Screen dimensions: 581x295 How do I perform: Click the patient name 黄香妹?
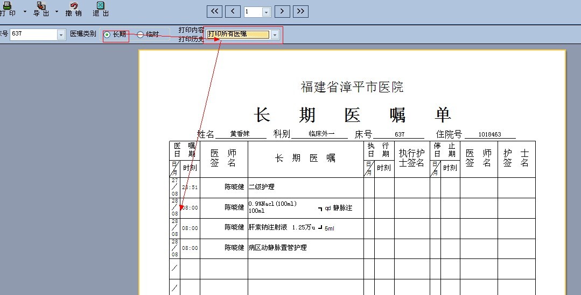coord(240,134)
